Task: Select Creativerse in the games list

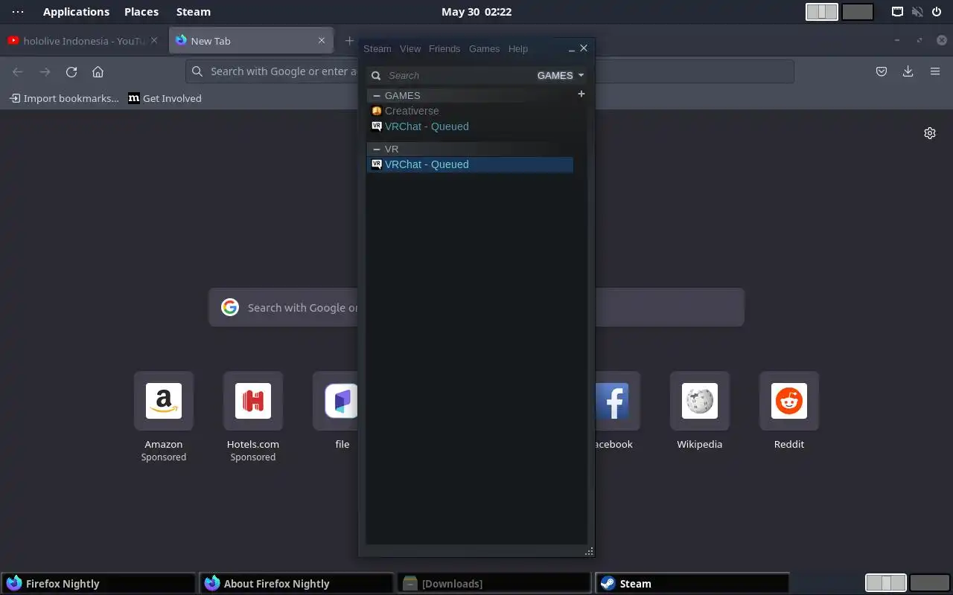Action: [x=412, y=111]
